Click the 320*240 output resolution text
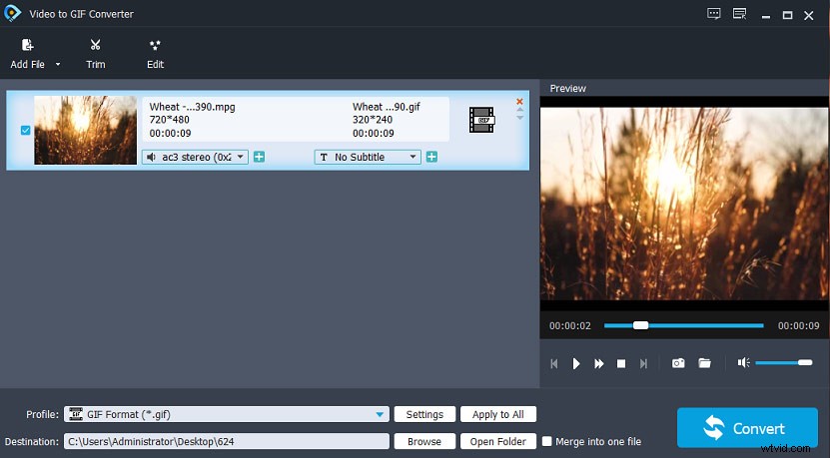The height and width of the screenshot is (458, 830). point(373,120)
